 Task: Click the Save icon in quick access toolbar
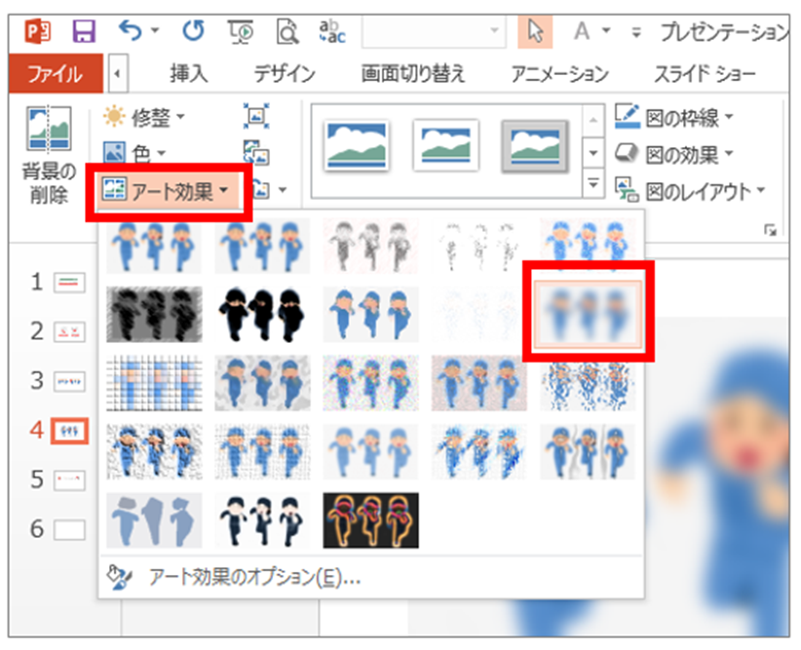tap(84, 31)
